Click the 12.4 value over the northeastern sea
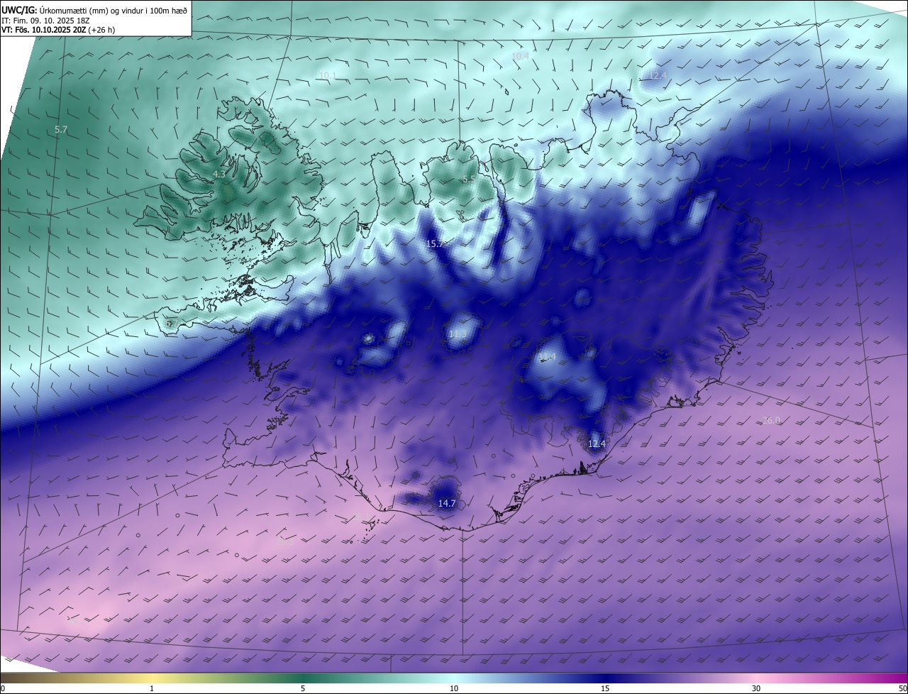Screen dimensions: 908x694 (x=658, y=75)
